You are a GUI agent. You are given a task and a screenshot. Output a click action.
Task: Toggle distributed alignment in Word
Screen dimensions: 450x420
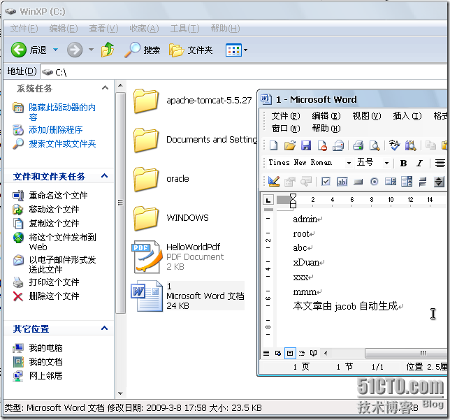point(440,163)
